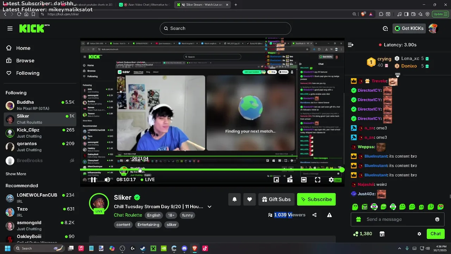Click the Subscribe button
Image resolution: width=451 pixels, height=254 pixels.
click(316, 199)
